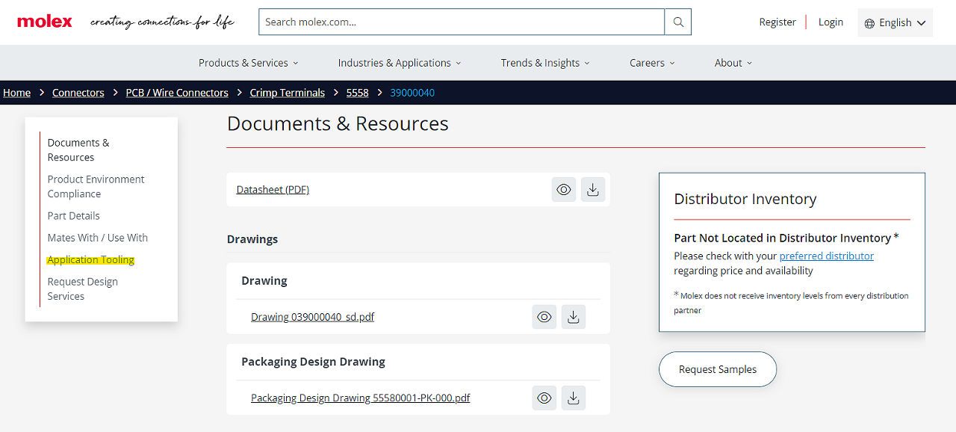The width and height of the screenshot is (956, 432).
Task: Expand the Industries & Applications menu
Action: 400,63
